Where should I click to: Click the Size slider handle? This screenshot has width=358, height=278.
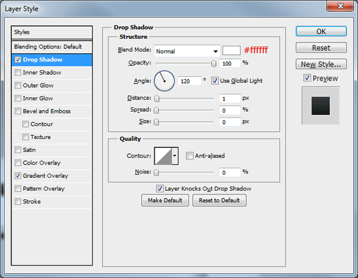coord(156,122)
